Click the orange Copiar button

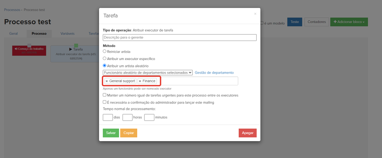coord(129,133)
